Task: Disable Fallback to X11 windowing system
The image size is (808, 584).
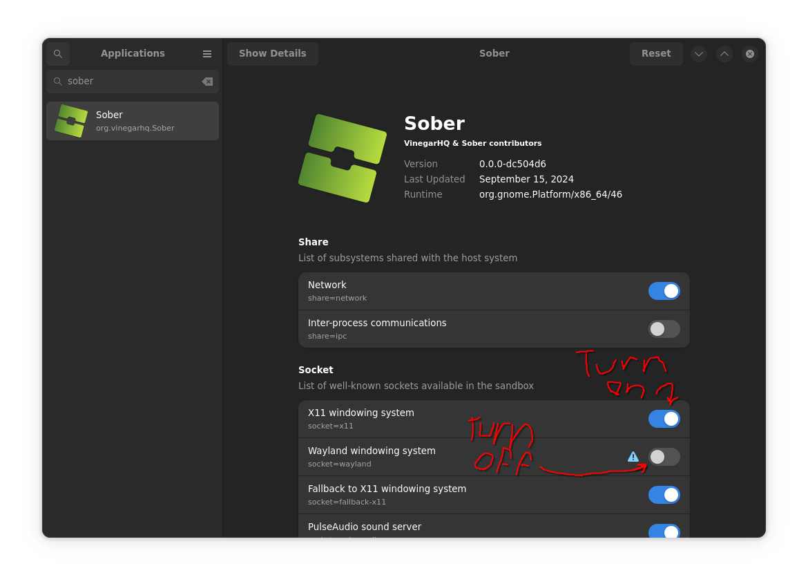Action: click(x=664, y=495)
